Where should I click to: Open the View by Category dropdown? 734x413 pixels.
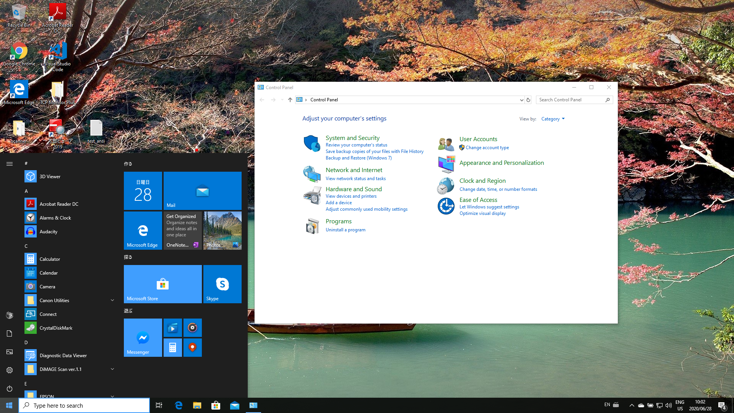pos(553,119)
